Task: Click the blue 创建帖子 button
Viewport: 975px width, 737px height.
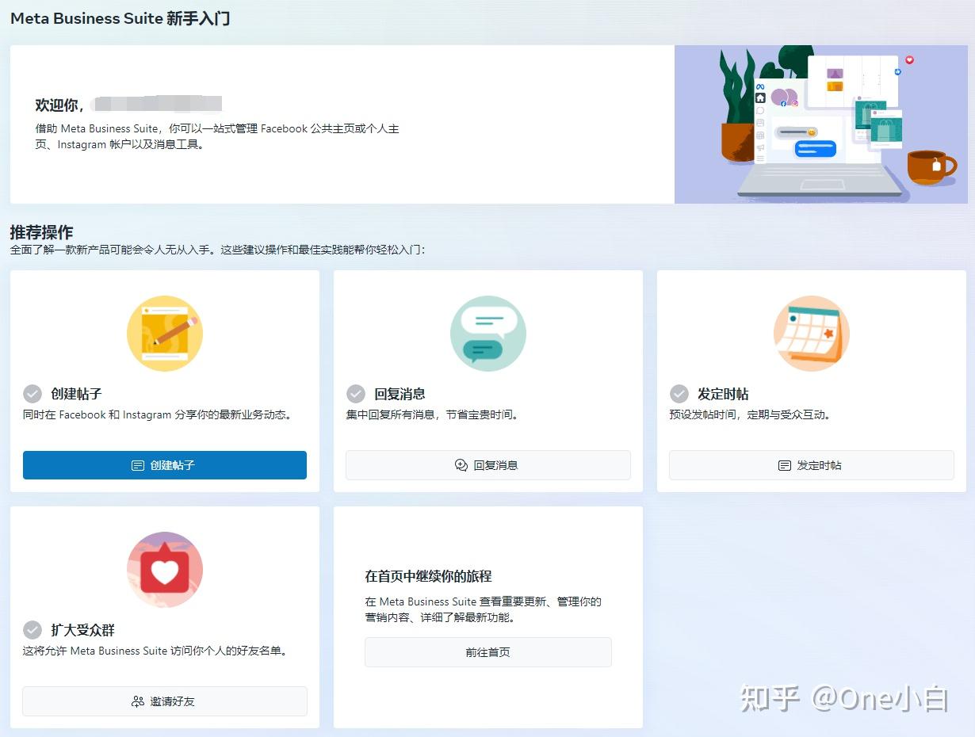Action: (x=164, y=465)
